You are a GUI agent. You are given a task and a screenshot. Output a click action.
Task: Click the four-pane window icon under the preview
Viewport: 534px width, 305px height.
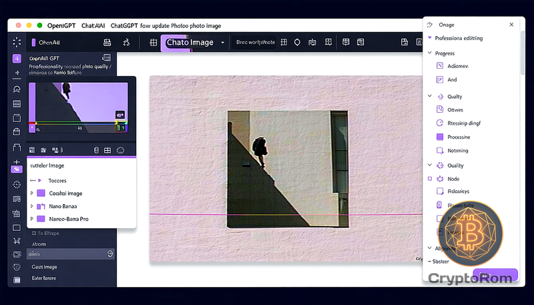[107, 150]
